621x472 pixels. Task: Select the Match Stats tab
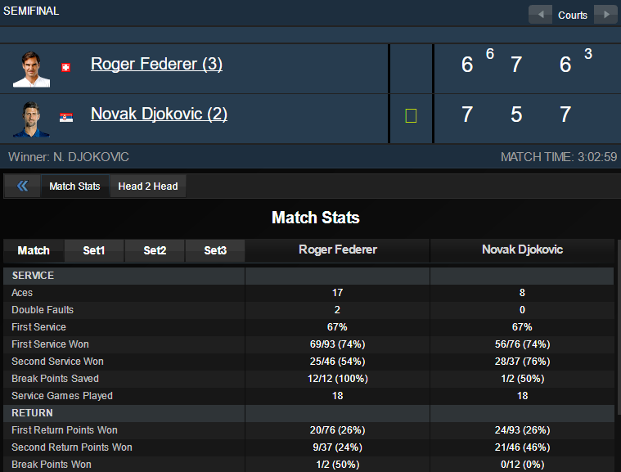pyautogui.click(x=74, y=187)
